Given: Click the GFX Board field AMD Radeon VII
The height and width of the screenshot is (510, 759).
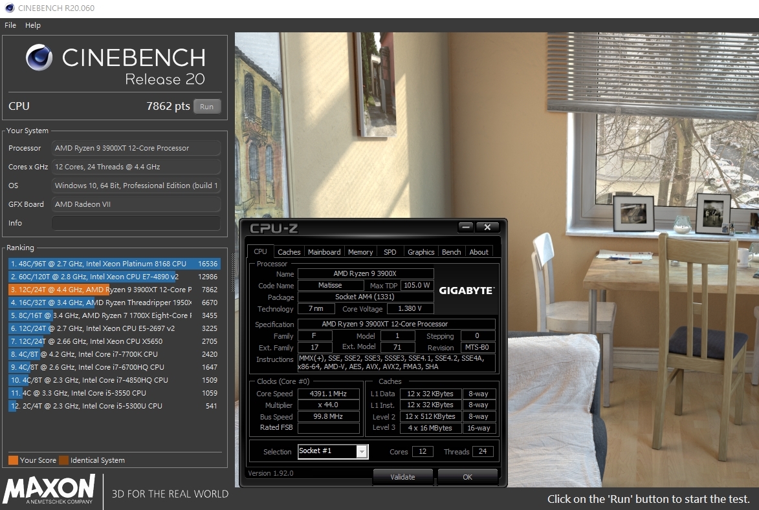Looking at the screenshot, I should pyautogui.click(x=136, y=204).
